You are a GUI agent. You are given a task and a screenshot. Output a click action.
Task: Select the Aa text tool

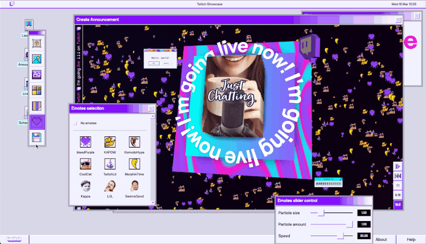(x=37, y=75)
